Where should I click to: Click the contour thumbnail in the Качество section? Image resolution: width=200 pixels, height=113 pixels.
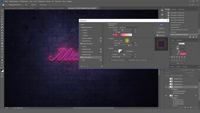120,51
